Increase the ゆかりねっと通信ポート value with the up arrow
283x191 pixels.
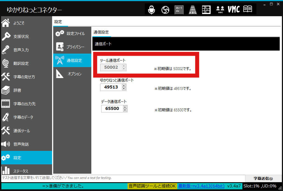124,86
